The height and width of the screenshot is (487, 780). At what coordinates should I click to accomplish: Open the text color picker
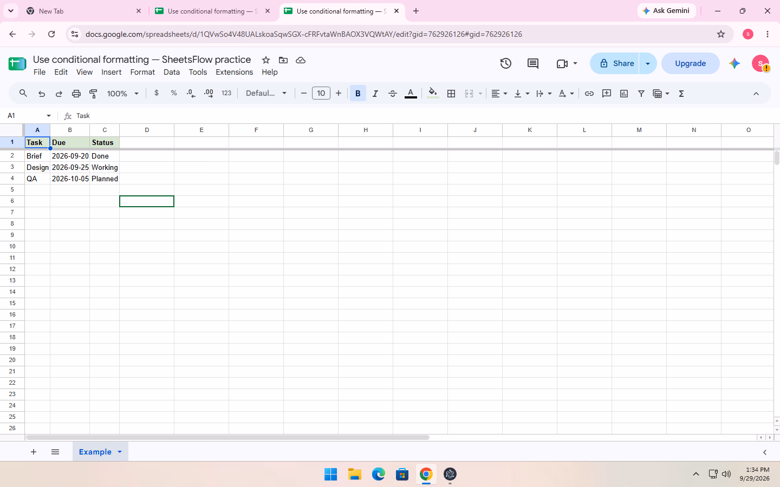click(411, 94)
